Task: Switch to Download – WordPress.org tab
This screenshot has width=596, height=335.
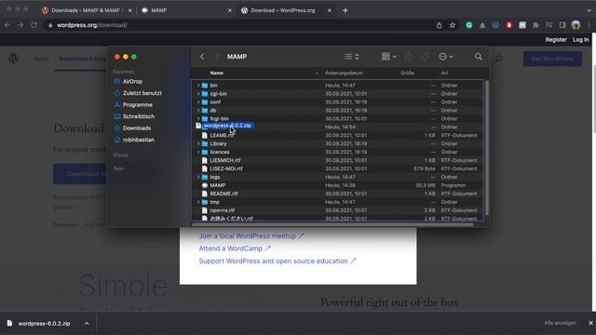Action: tap(283, 10)
